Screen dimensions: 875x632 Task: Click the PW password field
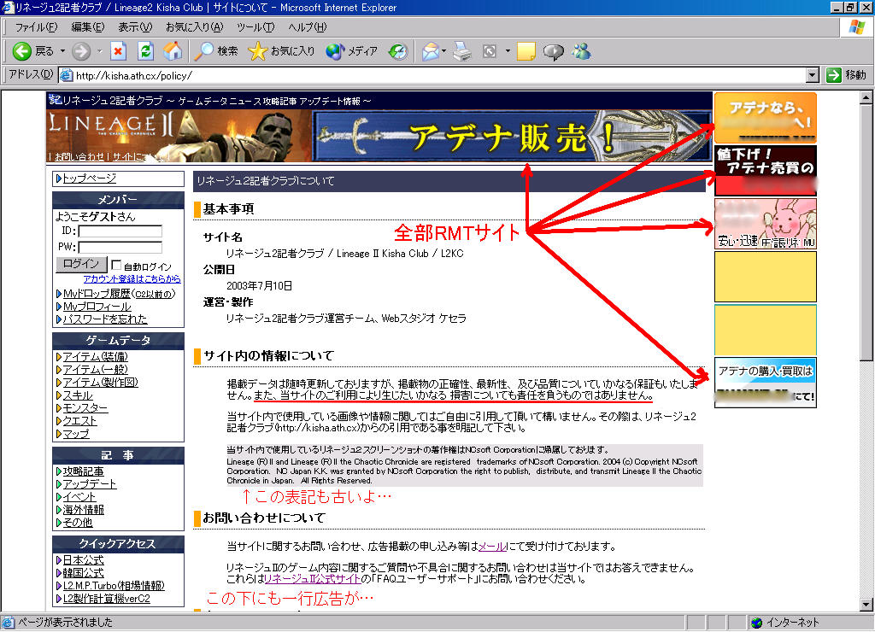[120, 247]
